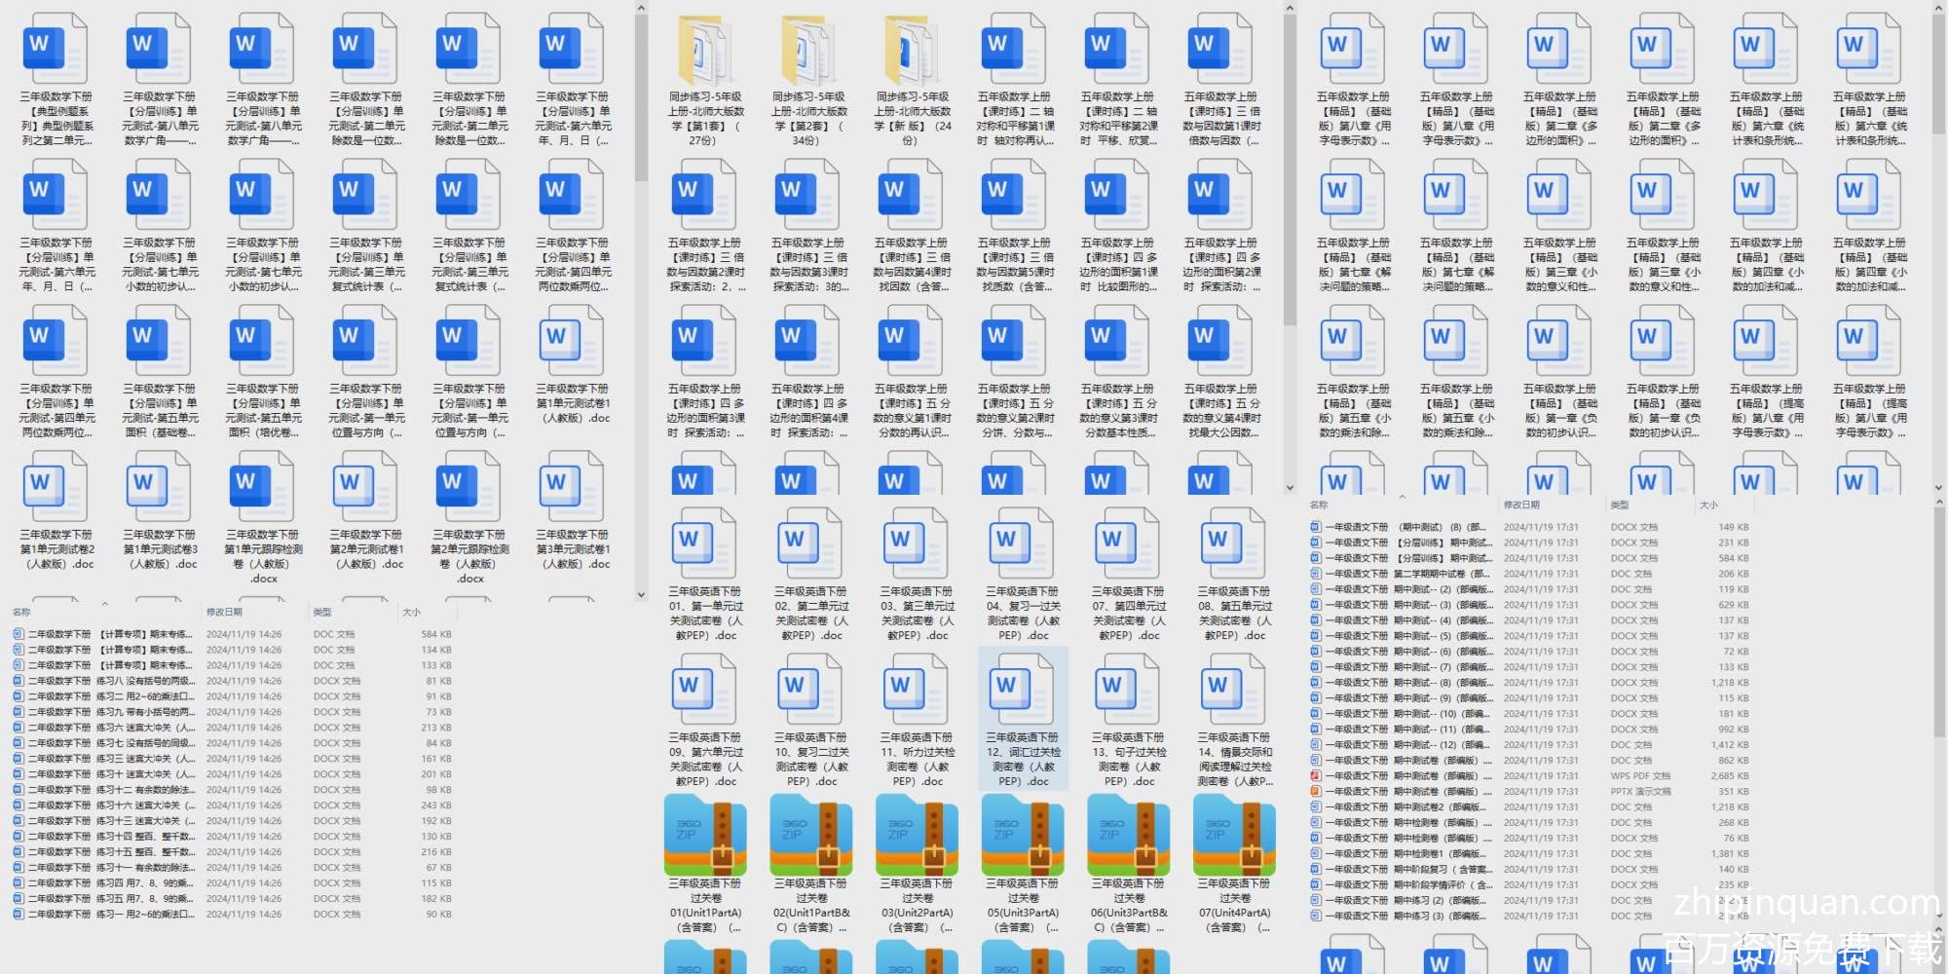Open the PPTX file 一年级语文下册 期中测试卷
This screenshot has height=974, width=1948.
click(1403, 792)
